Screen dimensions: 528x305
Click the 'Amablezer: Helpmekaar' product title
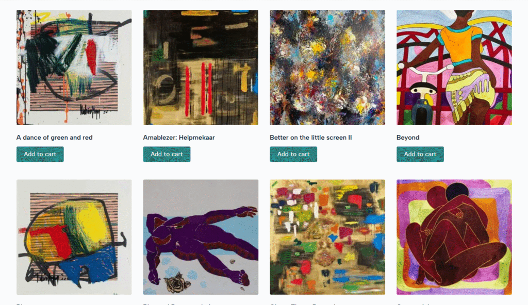click(x=179, y=138)
